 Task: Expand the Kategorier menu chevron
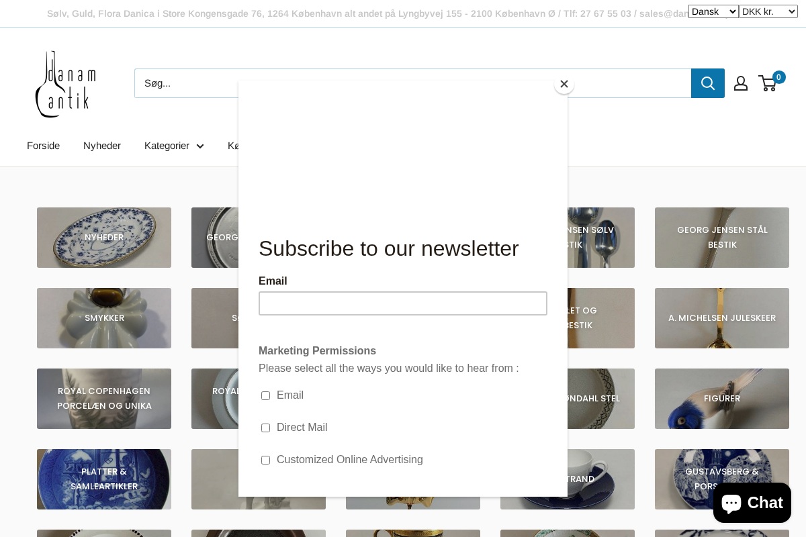point(199,146)
